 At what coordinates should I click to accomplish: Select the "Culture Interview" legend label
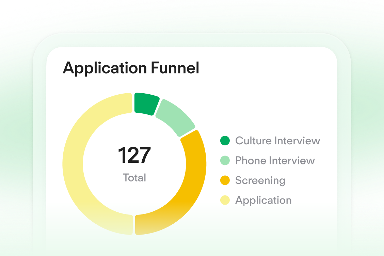tap(278, 141)
